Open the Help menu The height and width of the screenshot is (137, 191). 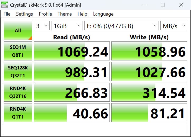(82, 14)
